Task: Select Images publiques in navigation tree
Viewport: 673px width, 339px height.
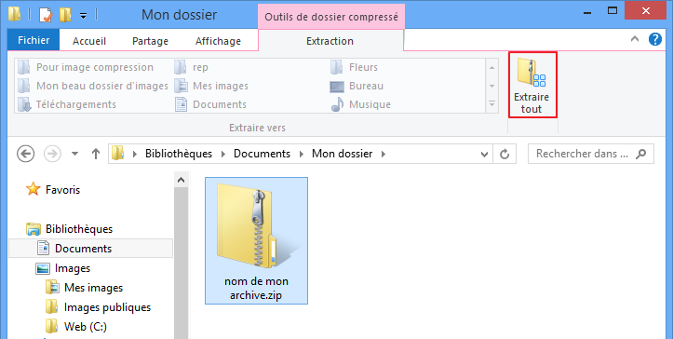Action: [x=99, y=307]
